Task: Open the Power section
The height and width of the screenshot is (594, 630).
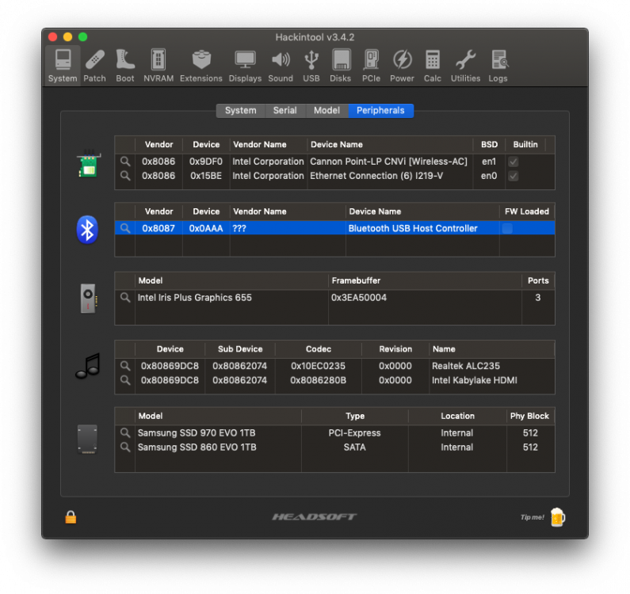Action: 402,66
